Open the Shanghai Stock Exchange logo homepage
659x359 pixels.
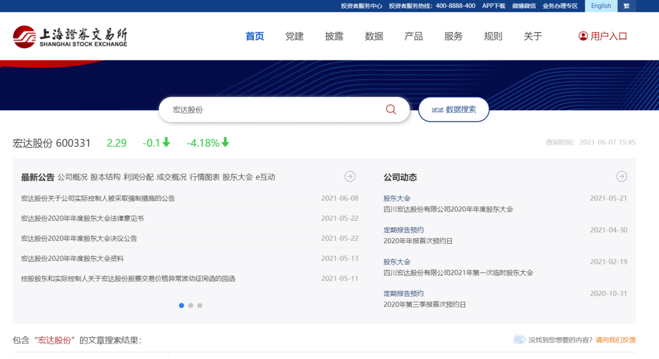click(70, 37)
